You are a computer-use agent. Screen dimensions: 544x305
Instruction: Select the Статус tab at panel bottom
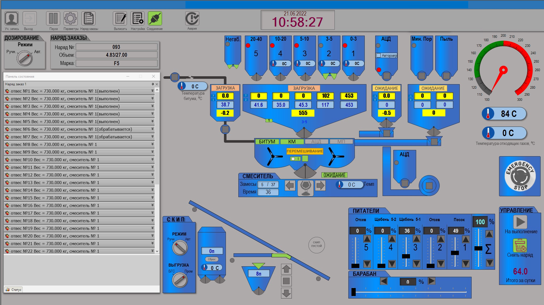[x=14, y=289]
